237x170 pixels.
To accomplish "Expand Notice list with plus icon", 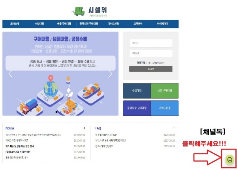I will tap(85, 128).
